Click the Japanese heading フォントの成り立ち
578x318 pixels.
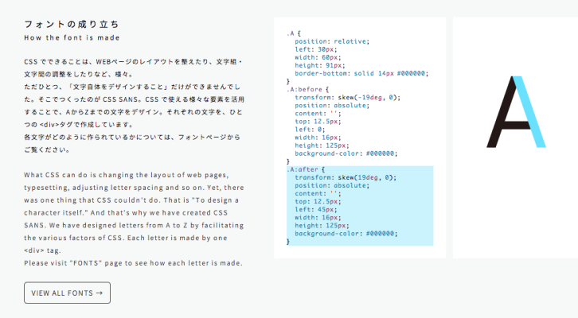[x=61, y=24]
